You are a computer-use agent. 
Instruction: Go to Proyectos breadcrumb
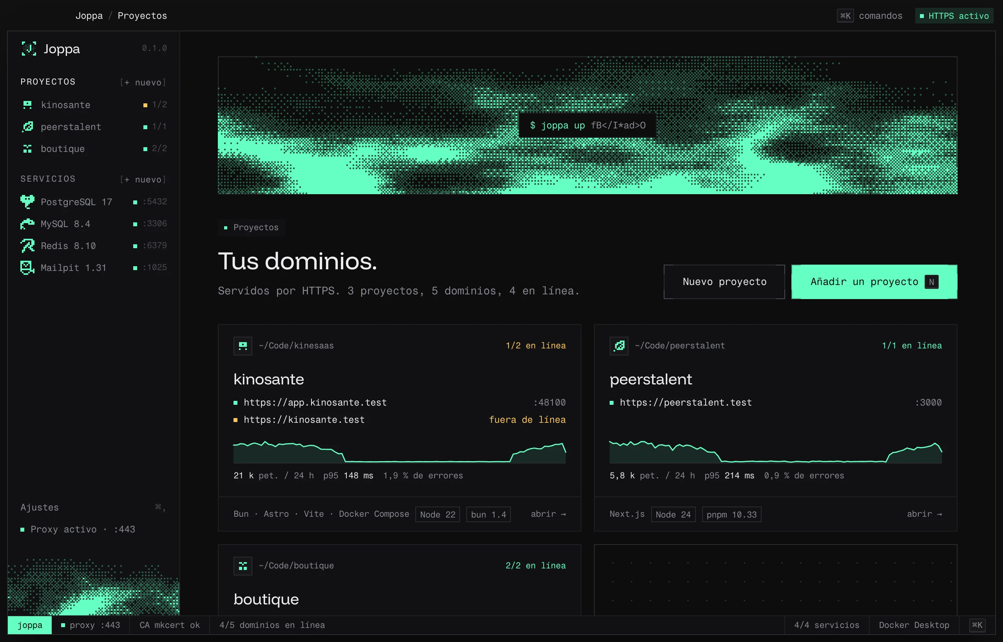142,16
